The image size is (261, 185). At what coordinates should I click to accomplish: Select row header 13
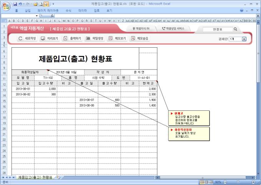click(x=4, y=90)
